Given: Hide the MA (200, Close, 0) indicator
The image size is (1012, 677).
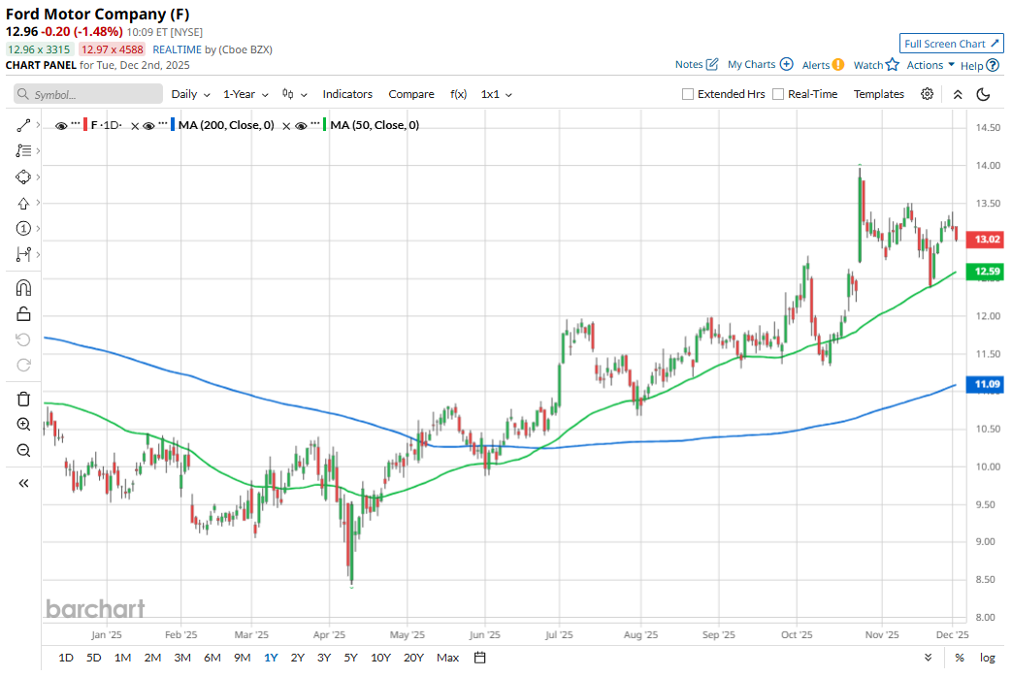Looking at the screenshot, I should pos(148,125).
